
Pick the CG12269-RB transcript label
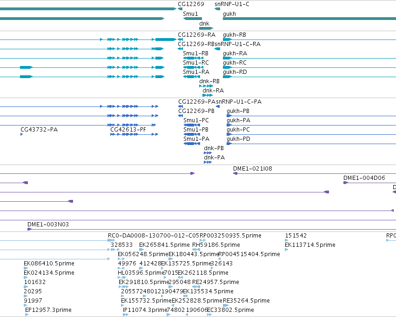coord(196,44)
